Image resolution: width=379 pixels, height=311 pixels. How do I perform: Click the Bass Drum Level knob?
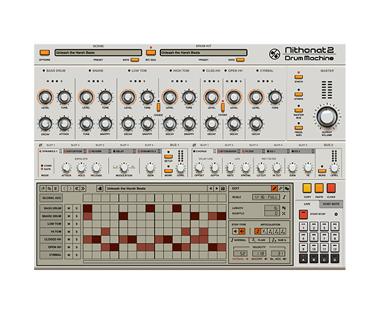[x=45, y=97]
